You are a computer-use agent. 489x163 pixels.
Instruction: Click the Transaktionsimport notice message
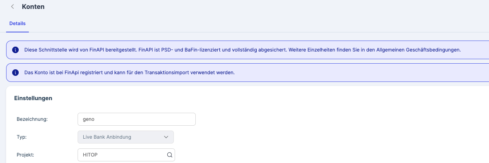130,73
